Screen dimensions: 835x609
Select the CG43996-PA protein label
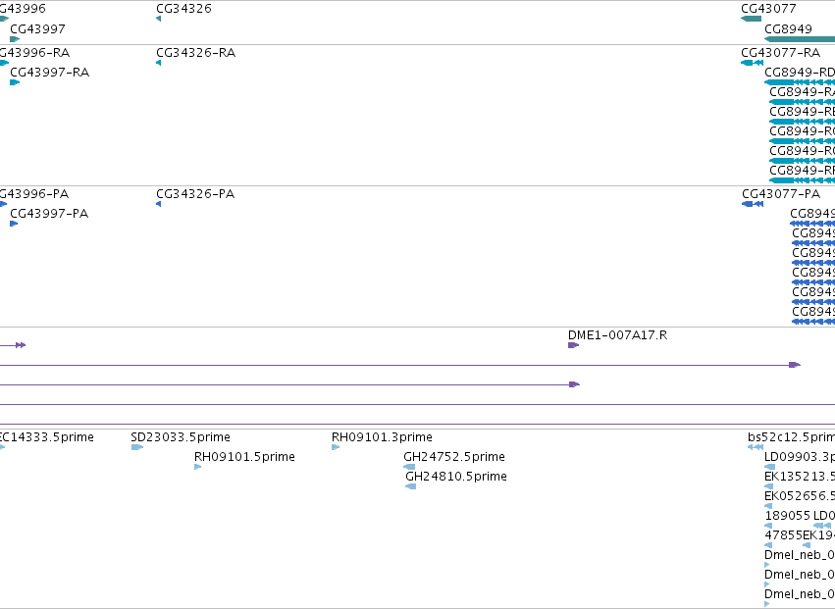(x=34, y=194)
